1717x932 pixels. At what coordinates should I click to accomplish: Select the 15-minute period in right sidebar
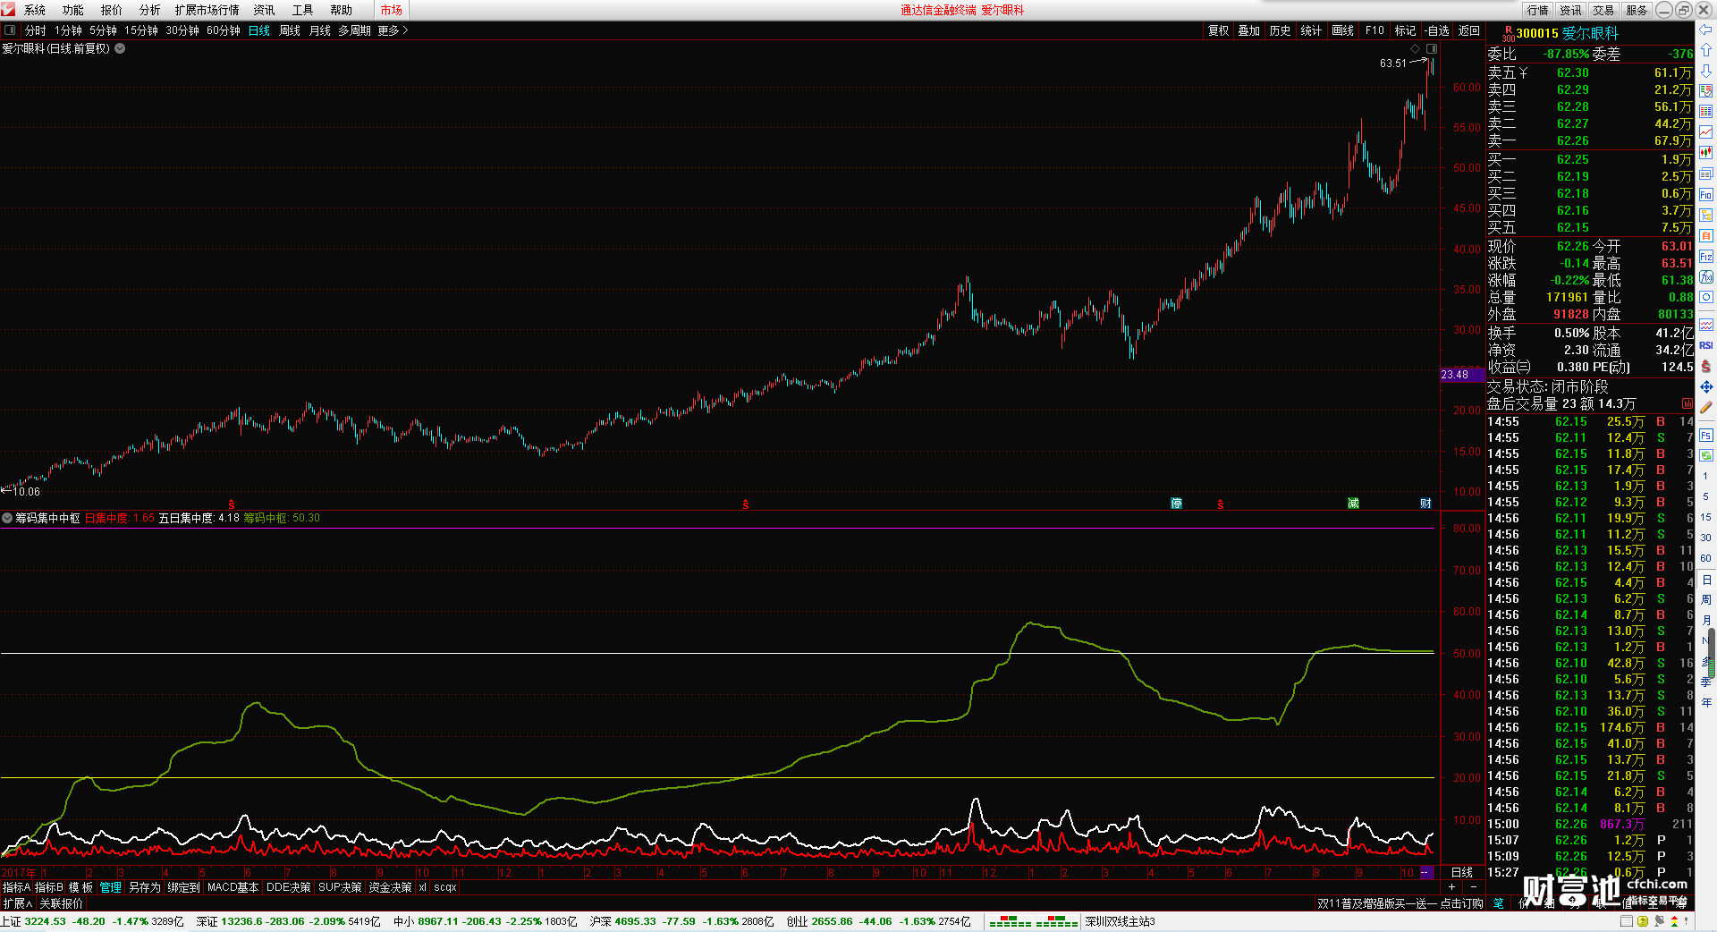pos(1705,517)
